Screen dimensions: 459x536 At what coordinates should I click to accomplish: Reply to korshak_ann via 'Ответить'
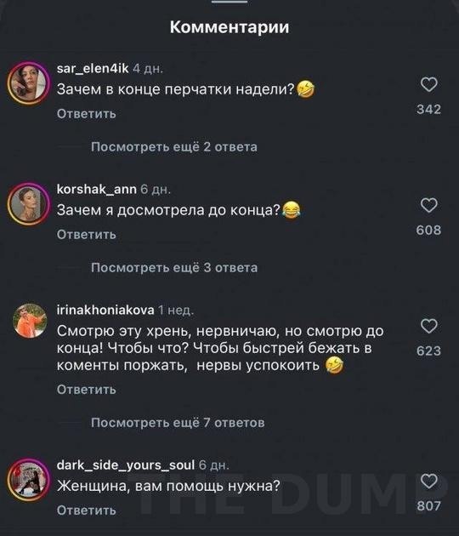click(87, 235)
